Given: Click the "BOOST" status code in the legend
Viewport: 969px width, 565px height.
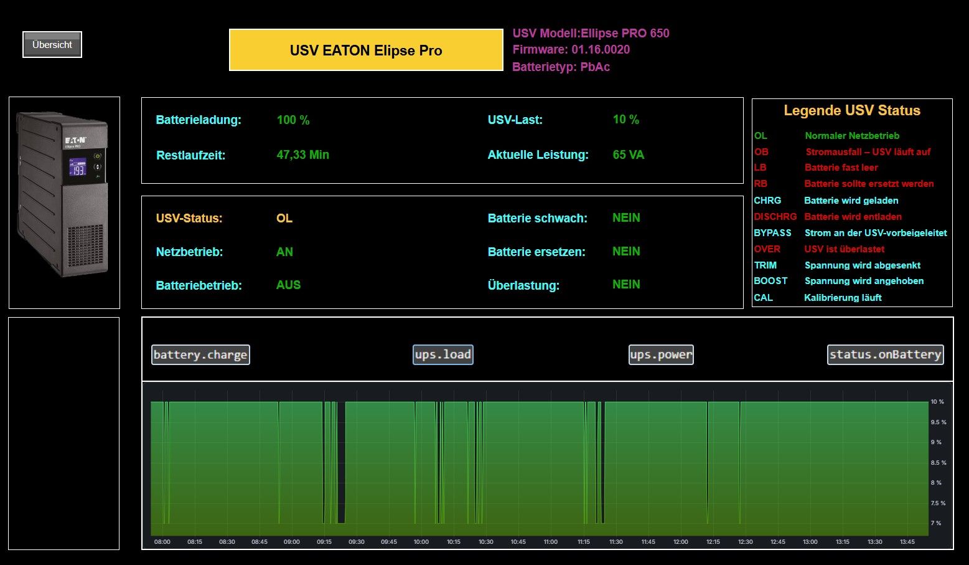Looking at the screenshot, I should pyautogui.click(x=770, y=281).
